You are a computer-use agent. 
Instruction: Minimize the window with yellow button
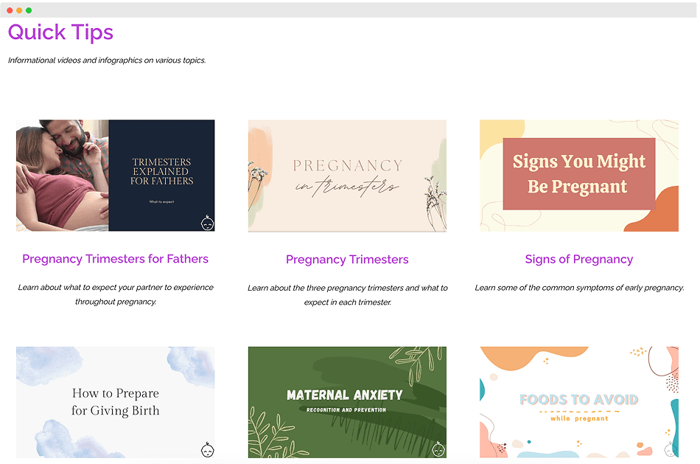click(19, 10)
